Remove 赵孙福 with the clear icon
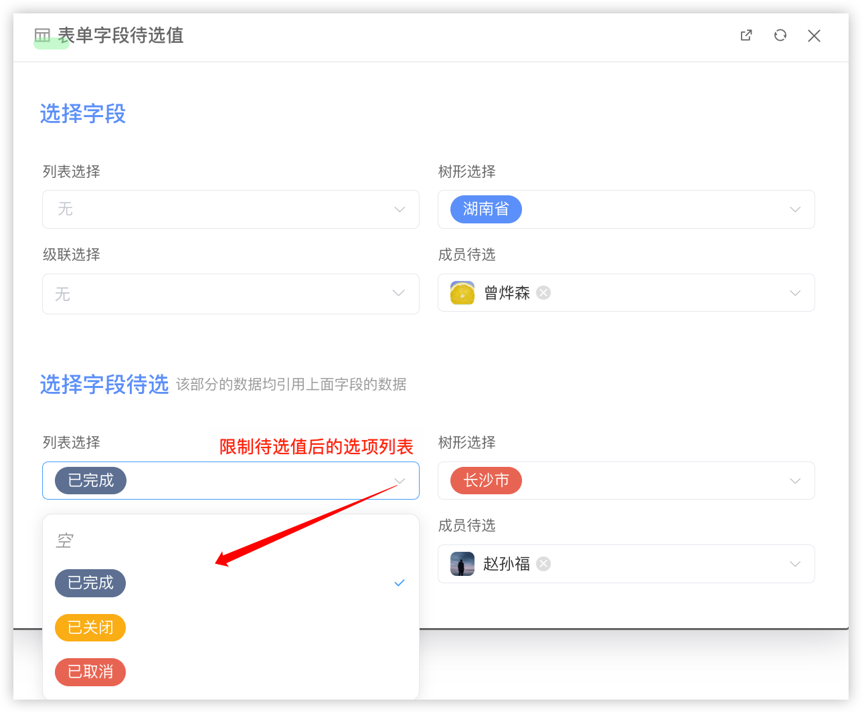The width and height of the screenshot is (862, 713). click(543, 564)
